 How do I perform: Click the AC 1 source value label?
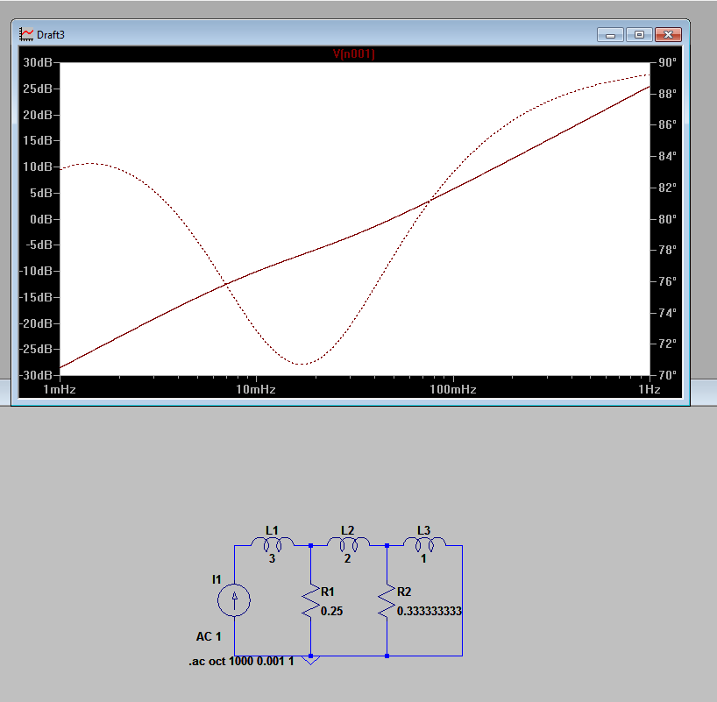pyautogui.click(x=209, y=636)
